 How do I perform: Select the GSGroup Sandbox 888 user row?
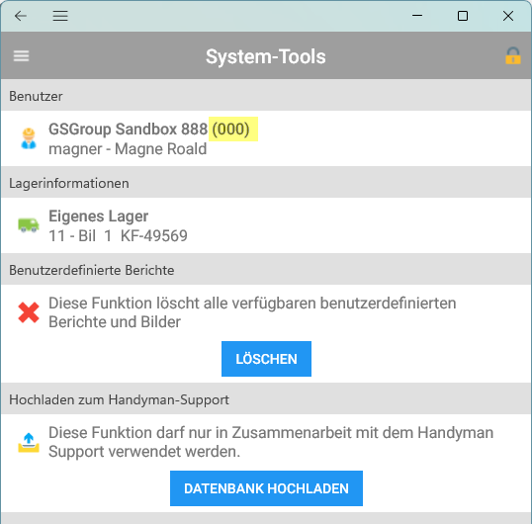click(266, 138)
